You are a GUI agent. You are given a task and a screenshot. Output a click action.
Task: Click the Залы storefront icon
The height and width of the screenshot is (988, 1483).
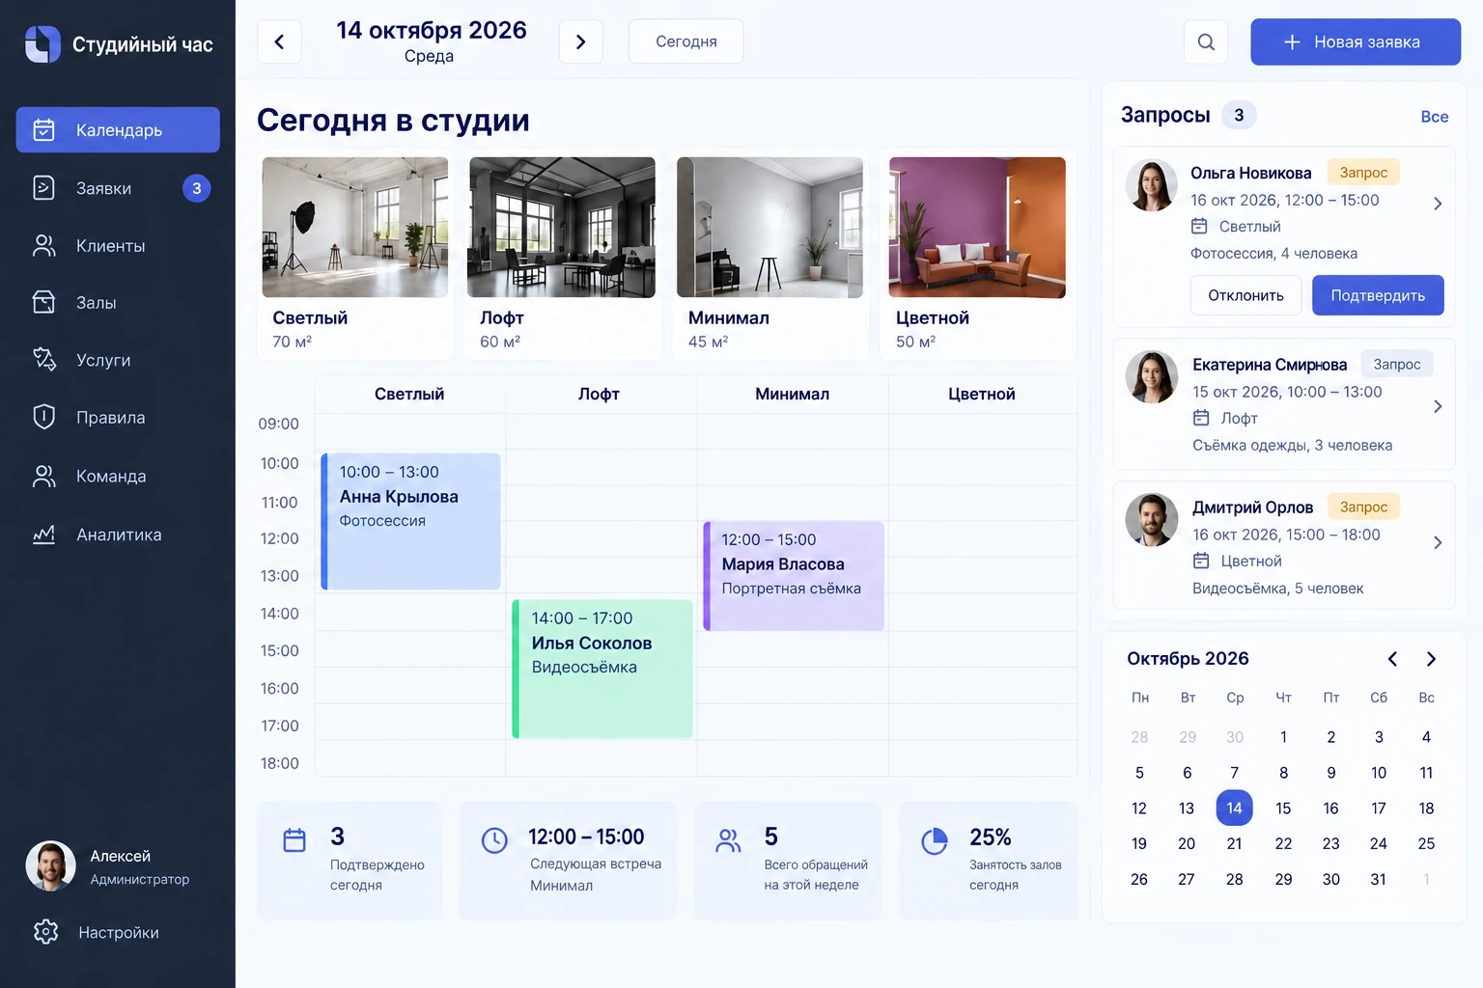44,302
